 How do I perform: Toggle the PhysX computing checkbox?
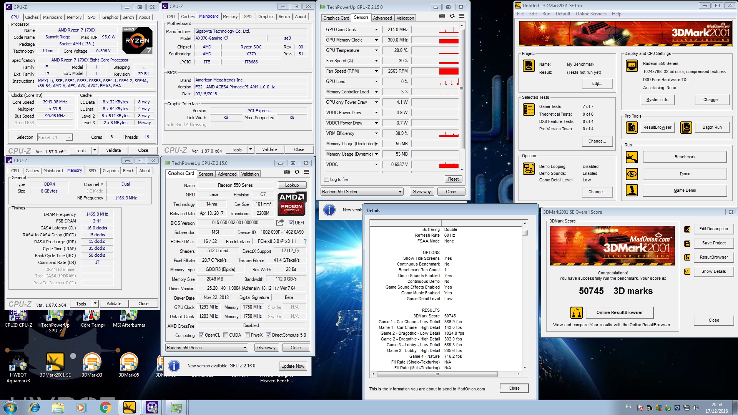click(x=247, y=335)
